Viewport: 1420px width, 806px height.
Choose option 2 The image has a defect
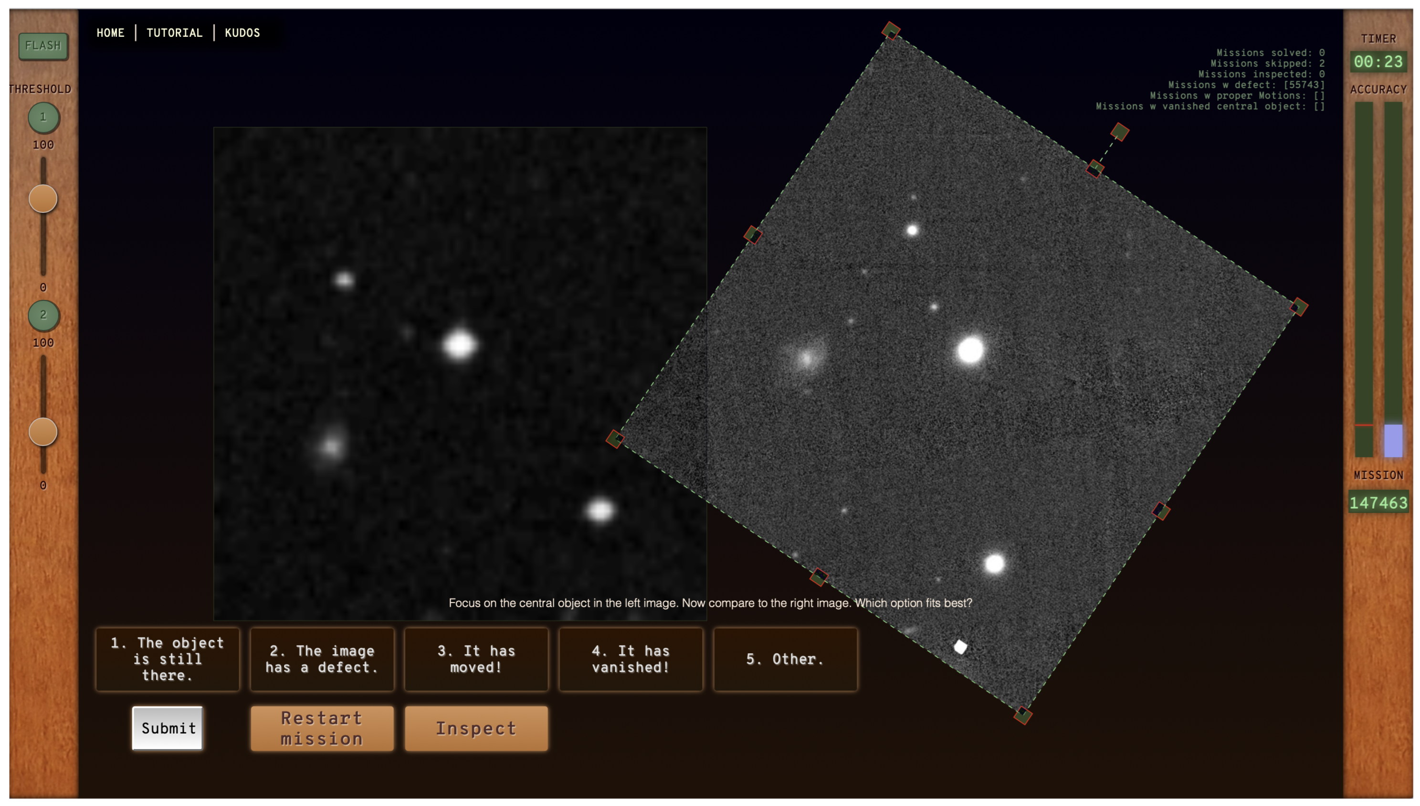tap(322, 659)
